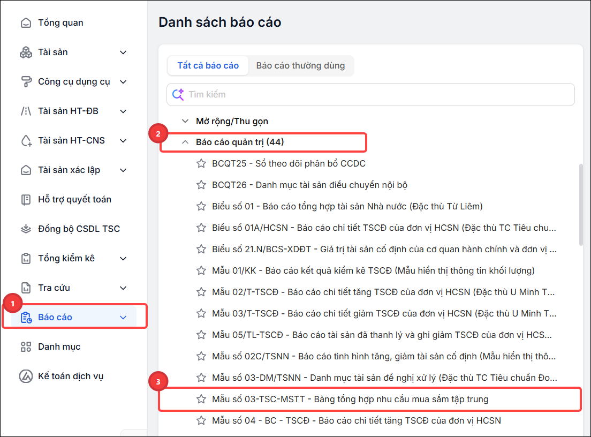Star Mẫu 02/T-TSCĐ tăng TSCĐ report
This screenshot has height=437, width=591.
tap(201, 292)
